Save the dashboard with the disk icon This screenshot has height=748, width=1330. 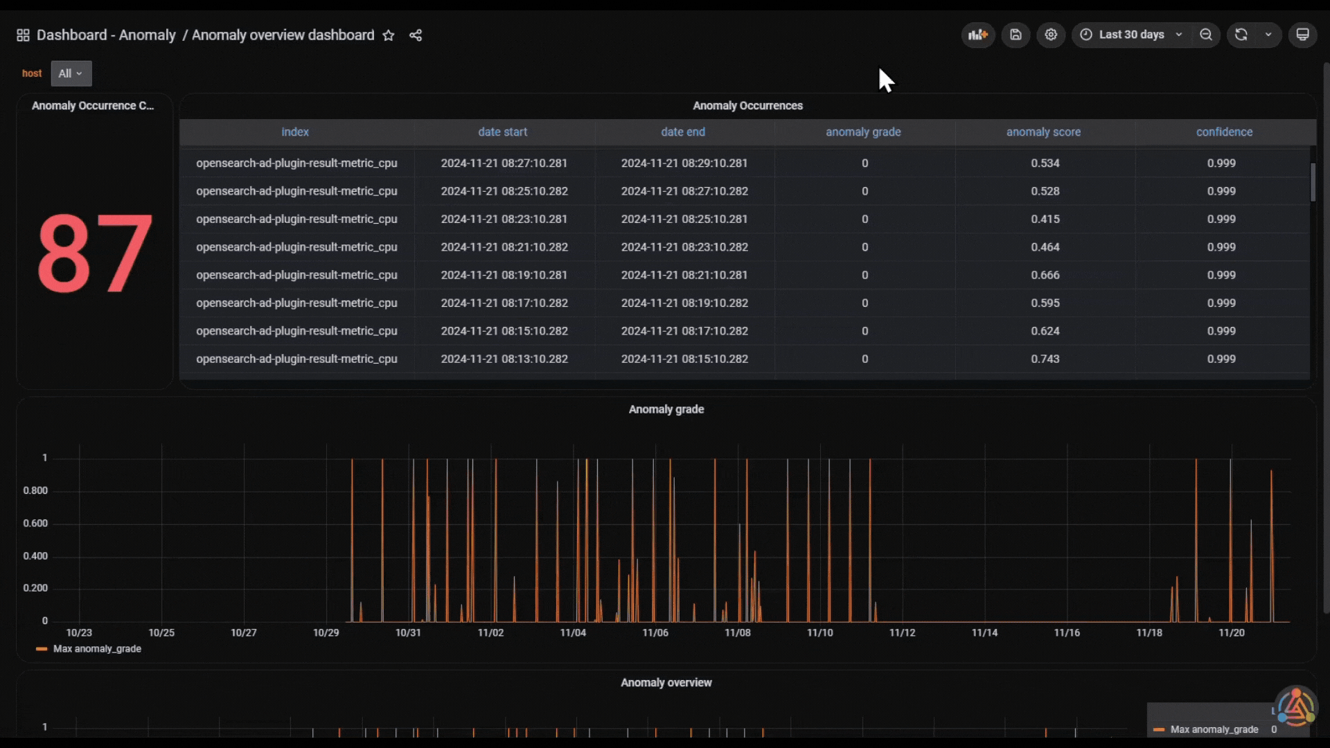(1016, 35)
